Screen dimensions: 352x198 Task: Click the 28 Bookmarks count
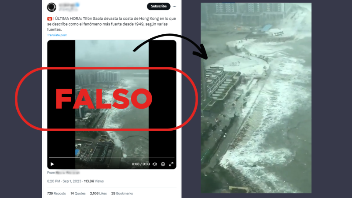[122, 193]
